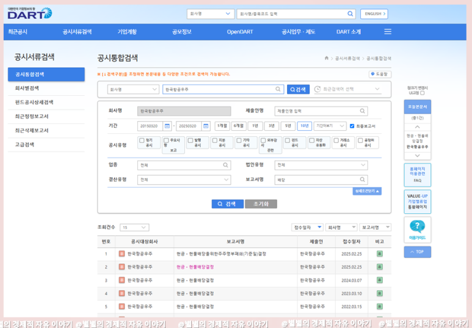
Task: Open the pink 현금ㆍ현물배당결정 report link in row 2
Action: [195, 267]
